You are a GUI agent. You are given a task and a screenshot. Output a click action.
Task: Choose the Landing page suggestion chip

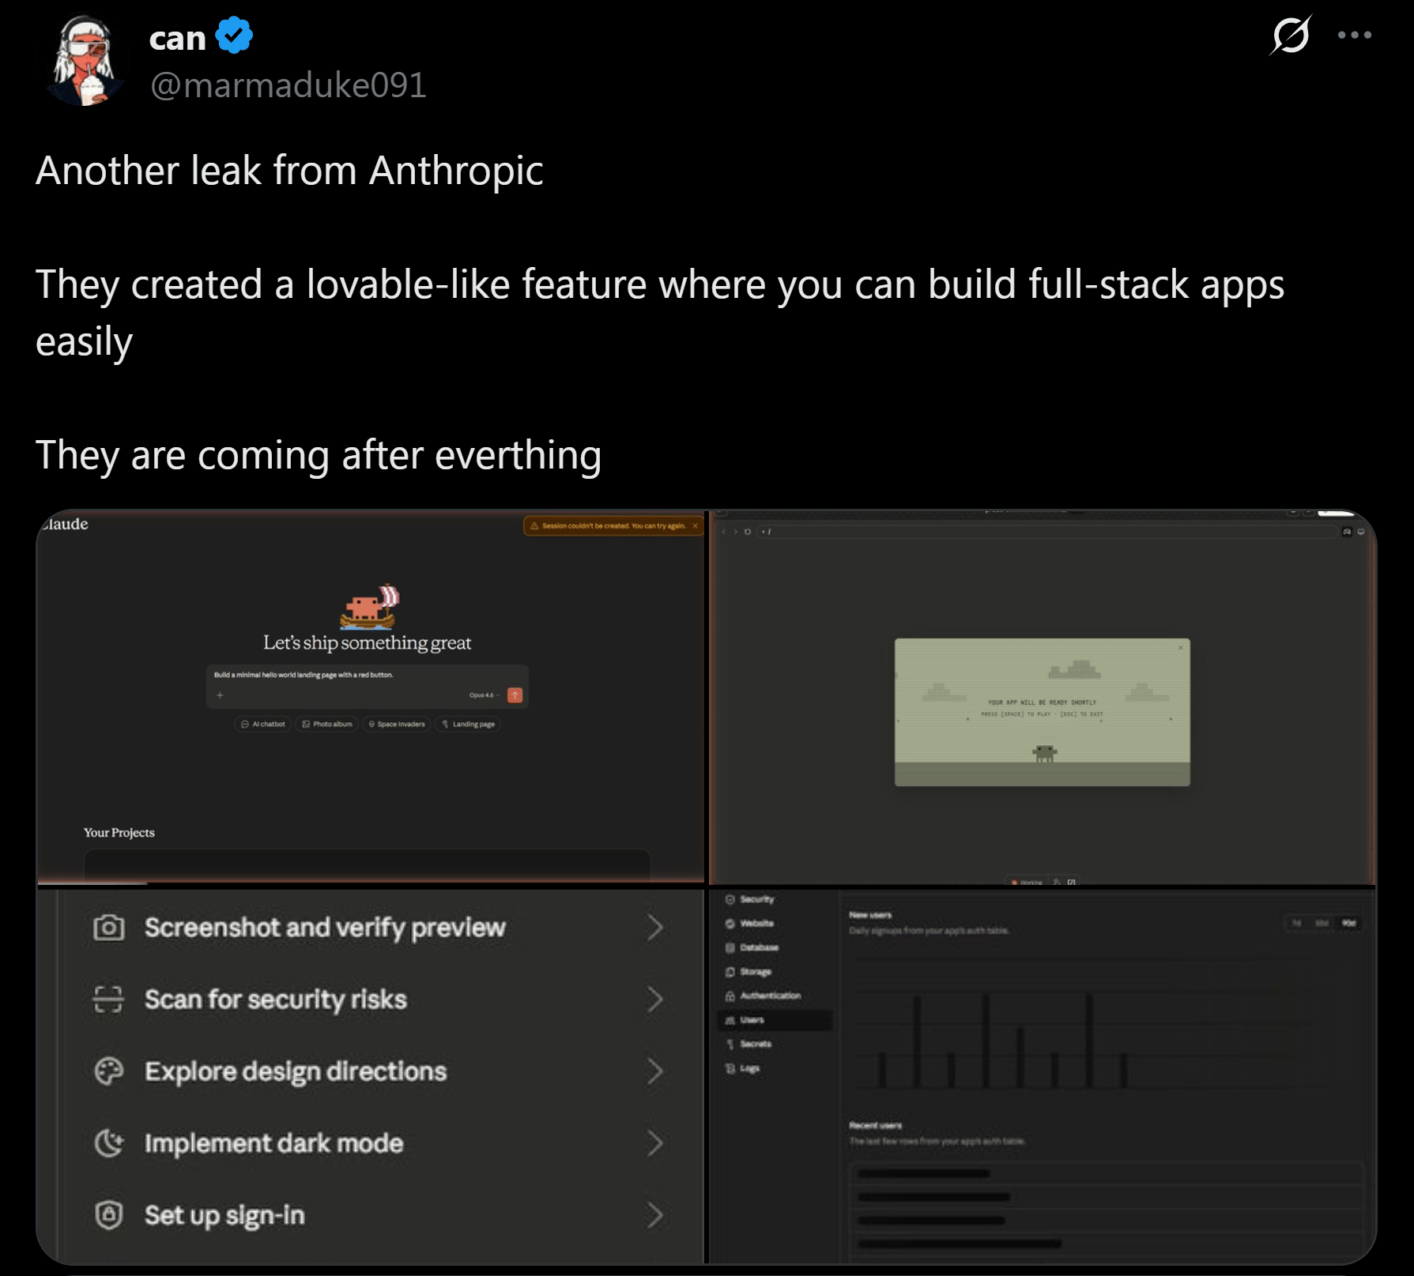468,724
